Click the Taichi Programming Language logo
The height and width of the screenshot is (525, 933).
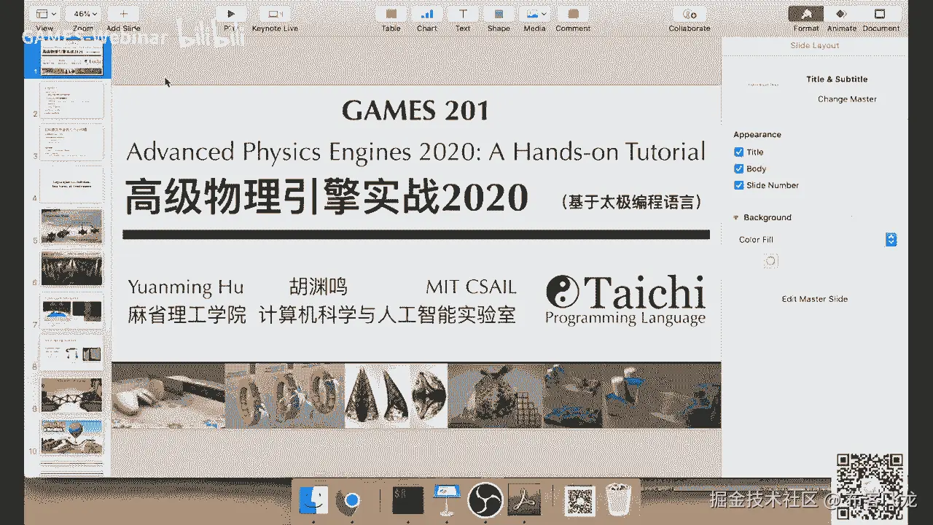click(625, 300)
